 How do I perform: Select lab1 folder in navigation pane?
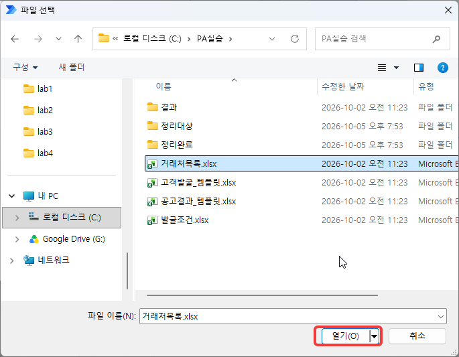pyautogui.click(x=38, y=88)
